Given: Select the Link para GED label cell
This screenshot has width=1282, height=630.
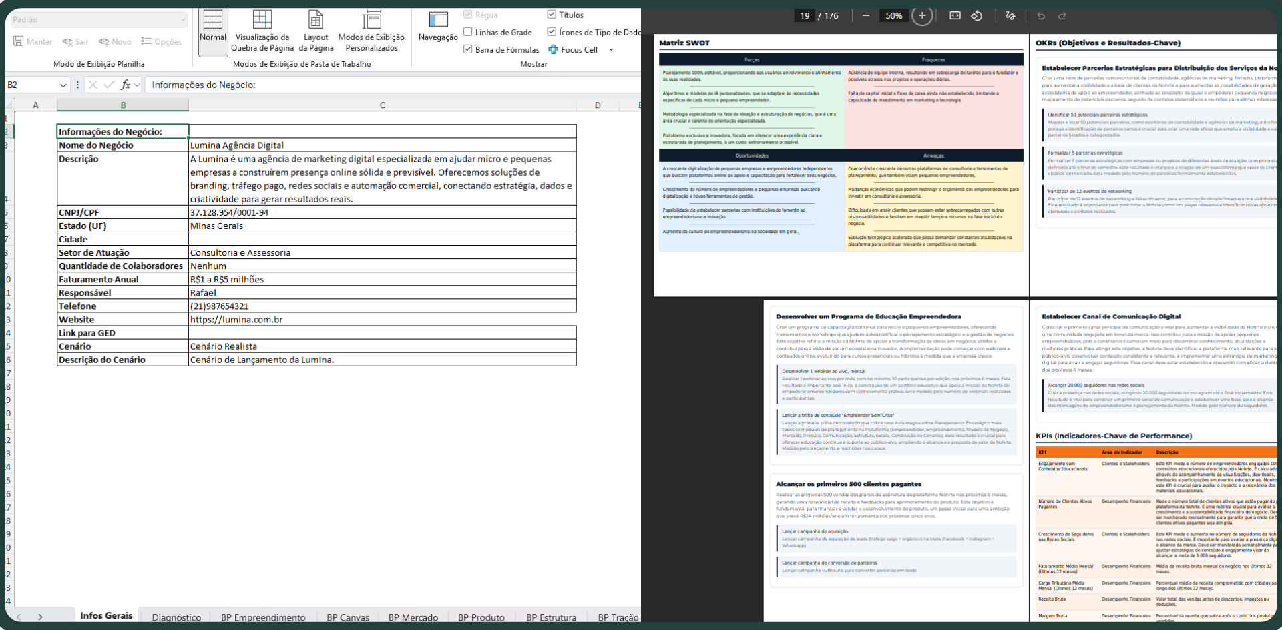Looking at the screenshot, I should (123, 332).
